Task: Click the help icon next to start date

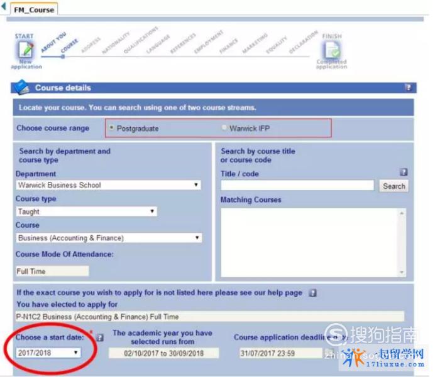Action: pyautogui.click(x=99, y=337)
